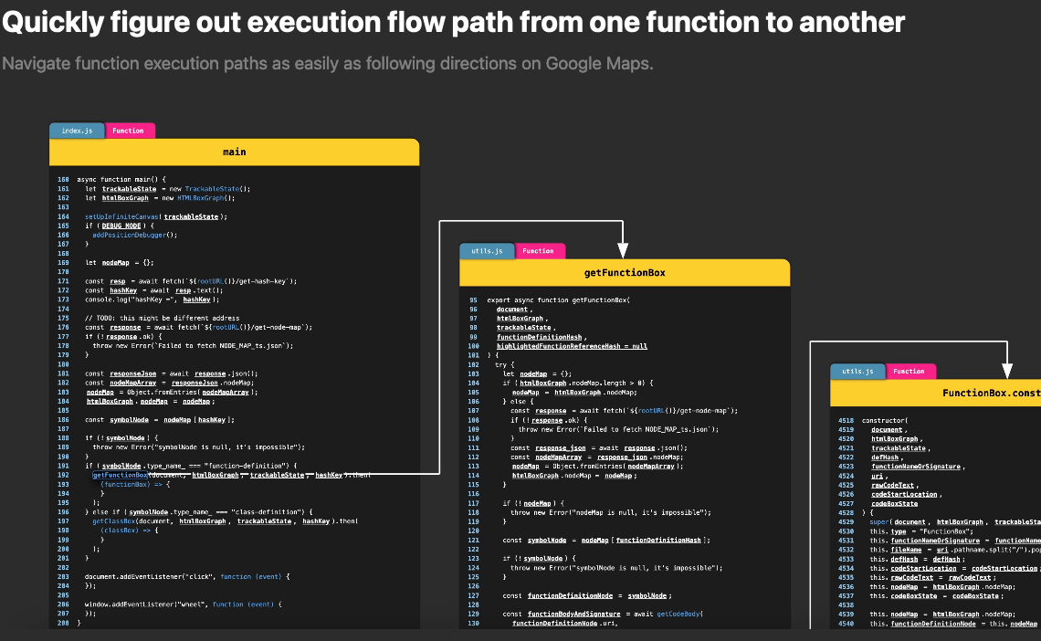This screenshot has width=1041, height=641.
Task: Click functionBodyAndSignature on line 129
Action: click(574, 615)
